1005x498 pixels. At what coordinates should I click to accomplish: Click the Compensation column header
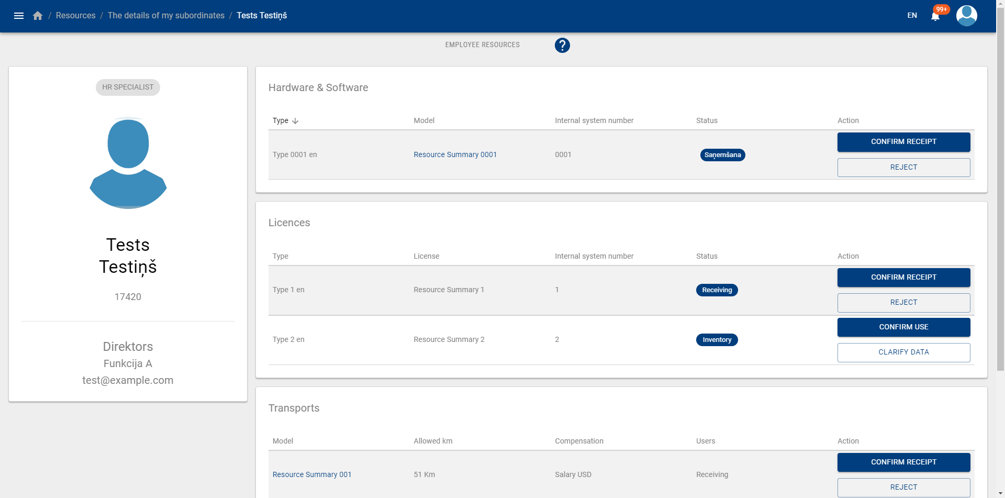tap(579, 441)
